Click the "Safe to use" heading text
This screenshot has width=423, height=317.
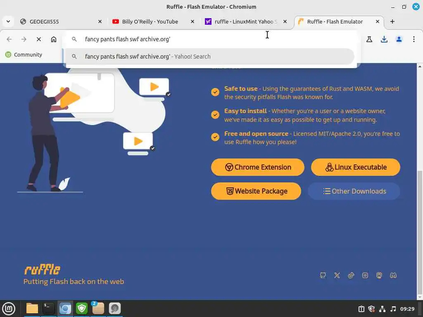[241, 89]
